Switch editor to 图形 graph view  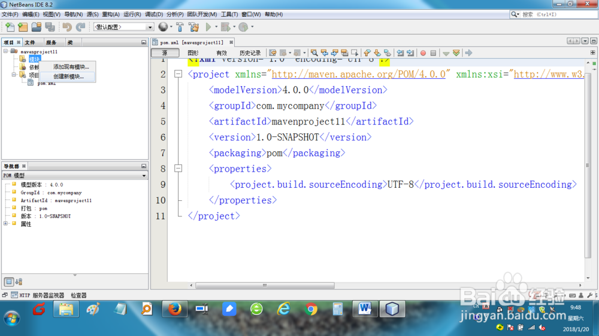(193, 53)
